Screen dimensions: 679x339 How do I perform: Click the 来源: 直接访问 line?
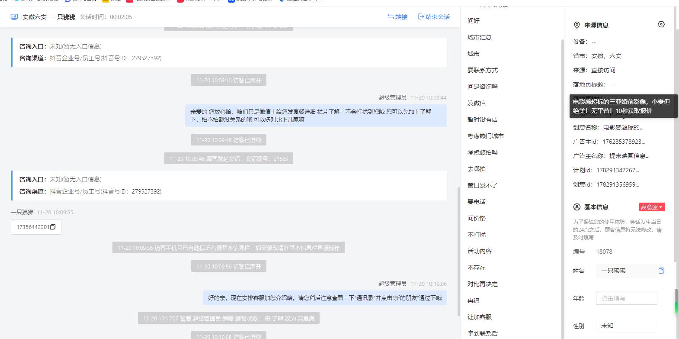(594, 70)
